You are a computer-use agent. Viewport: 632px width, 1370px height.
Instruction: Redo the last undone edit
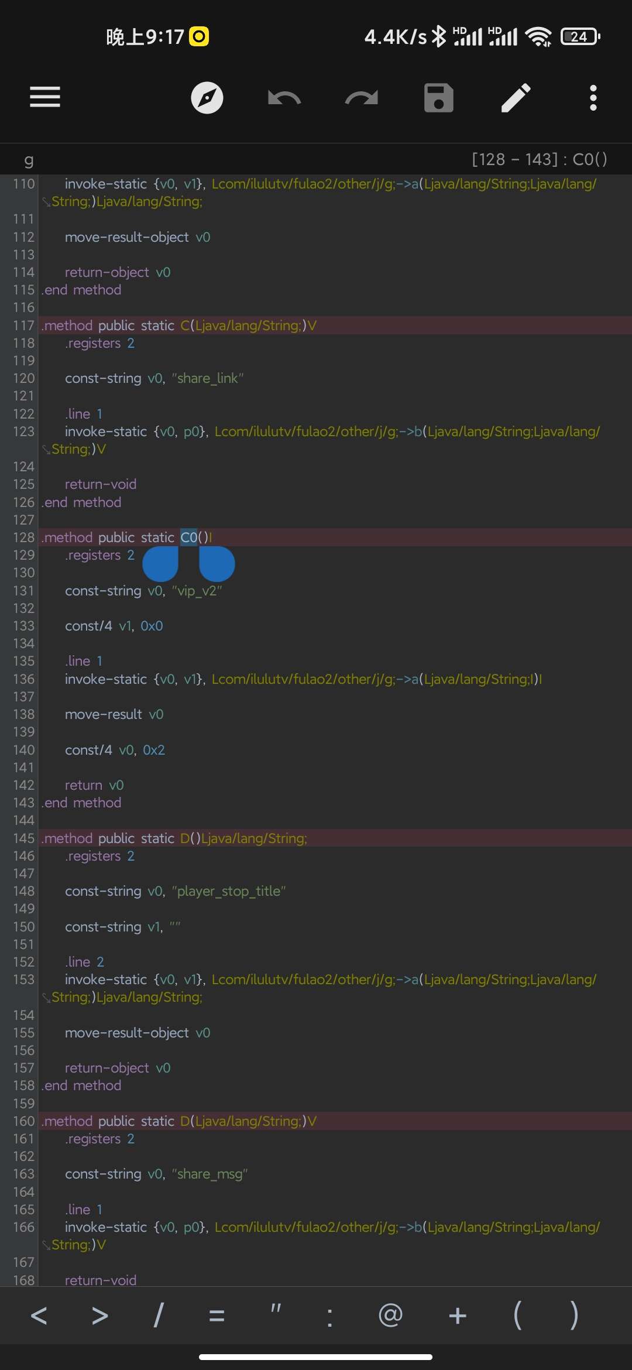tap(361, 98)
